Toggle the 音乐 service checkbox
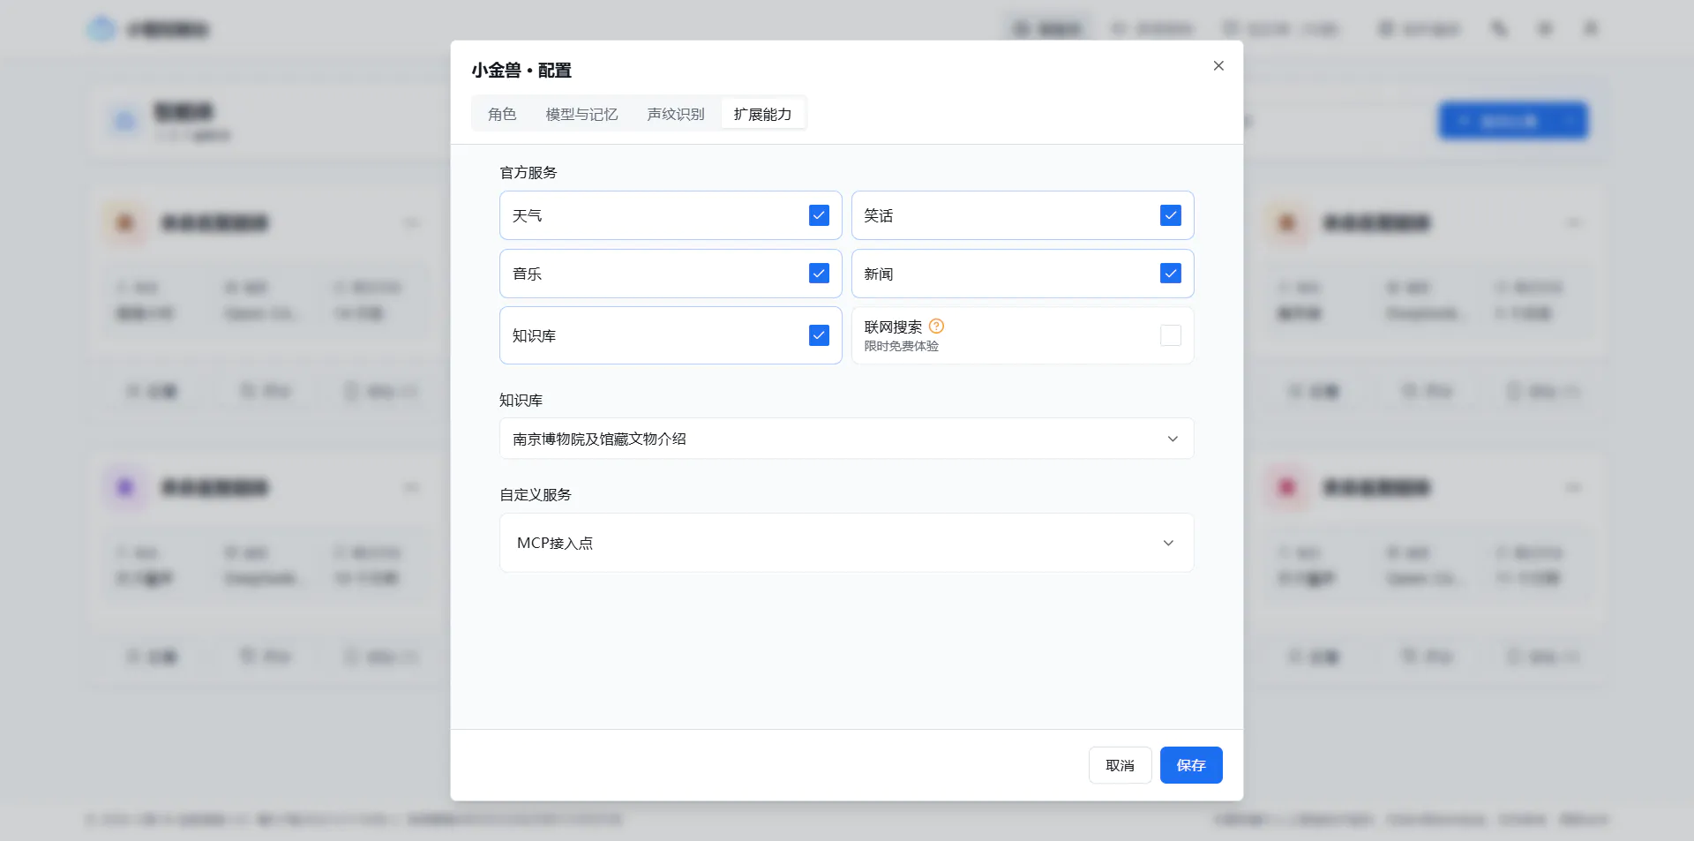Screen dimensions: 1694x841 click(819, 274)
